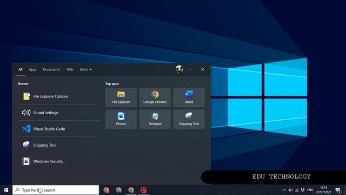This screenshot has height=195, width=346.
Task: Open the Windows Start button
Action: [6, 190]
